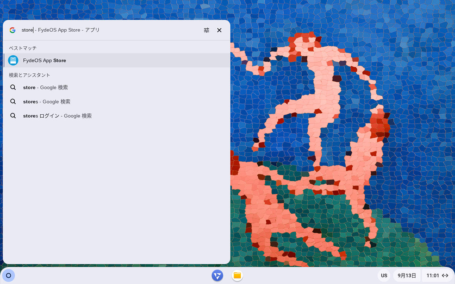The height and width of the screenshot is (284, 455).
Task: Click magnifier icon beside "stores" suggestion
Action: pyautogui.click(x=13, y=102)
